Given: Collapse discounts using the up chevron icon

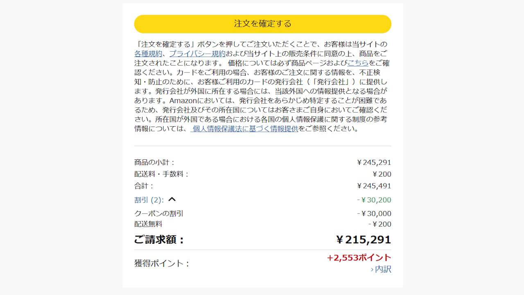Looking at the screenshot, I should (x=172, y=200).
